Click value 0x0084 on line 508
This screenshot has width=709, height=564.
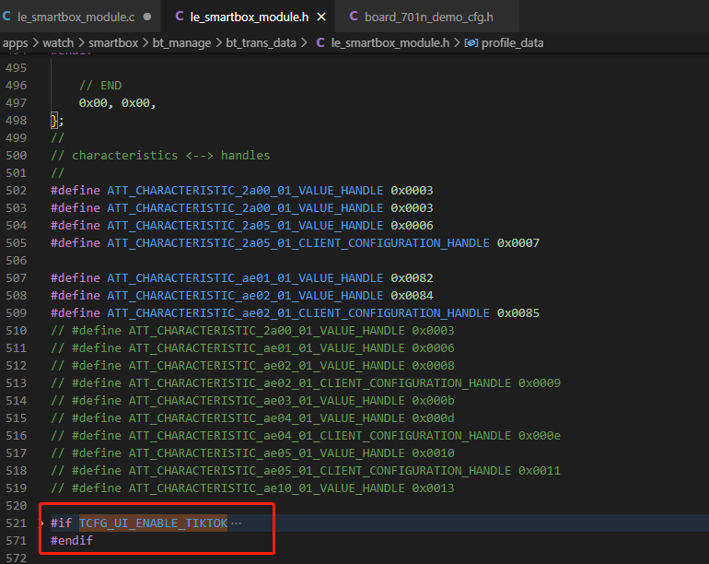click(412, 296)
